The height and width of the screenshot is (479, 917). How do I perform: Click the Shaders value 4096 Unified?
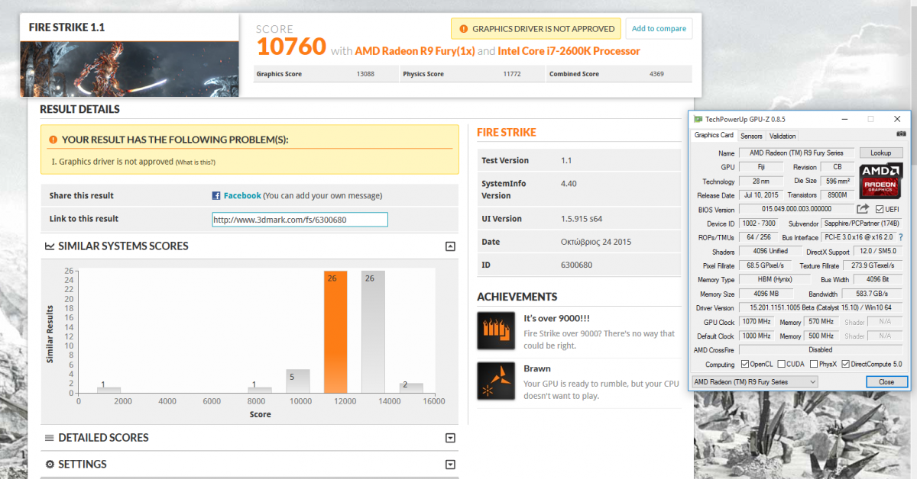[x=770, y=252]
